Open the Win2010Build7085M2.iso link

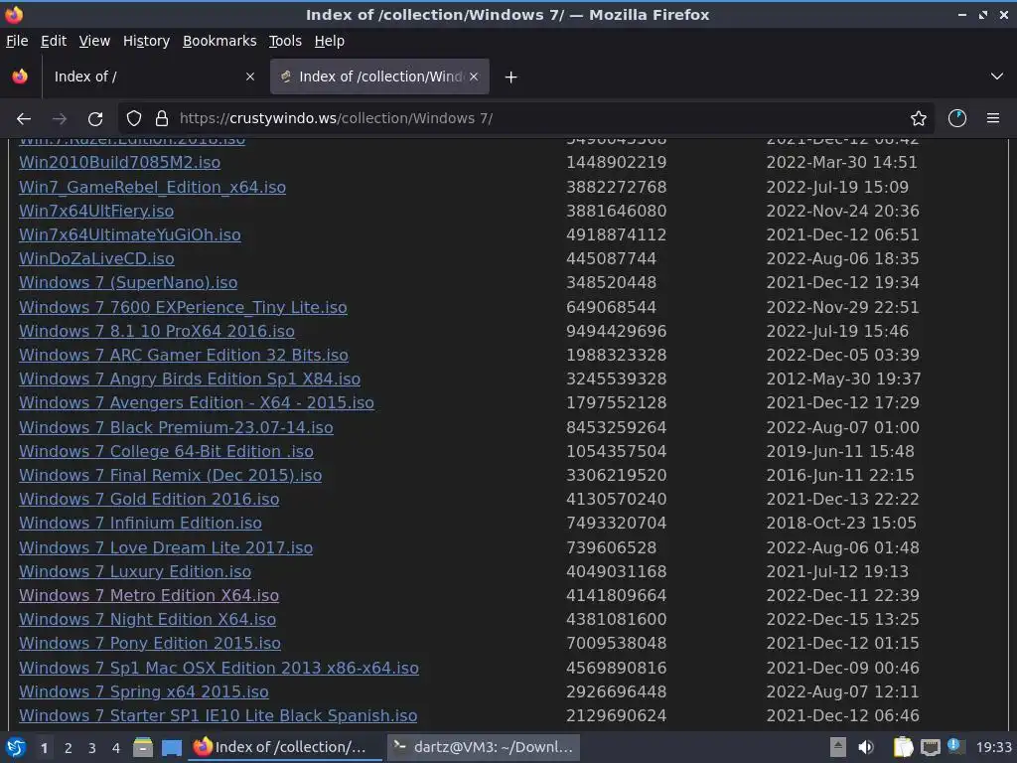119,162
